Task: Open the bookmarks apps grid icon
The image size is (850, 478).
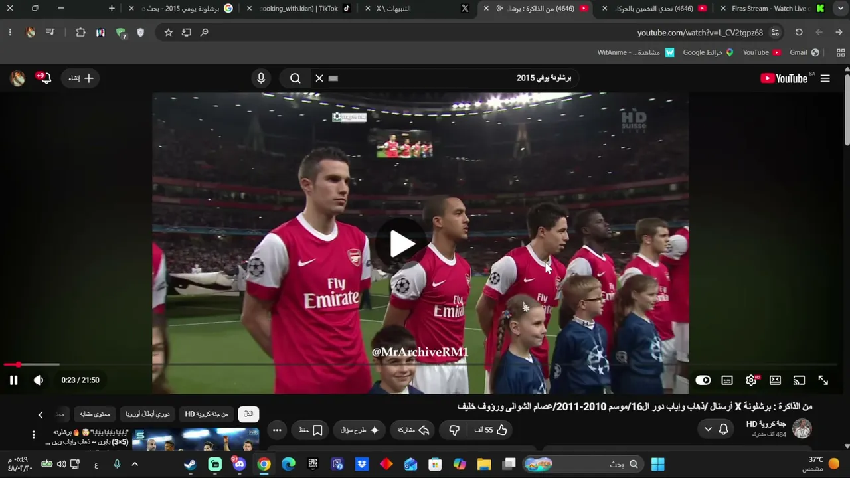Action: coord(841,52)
